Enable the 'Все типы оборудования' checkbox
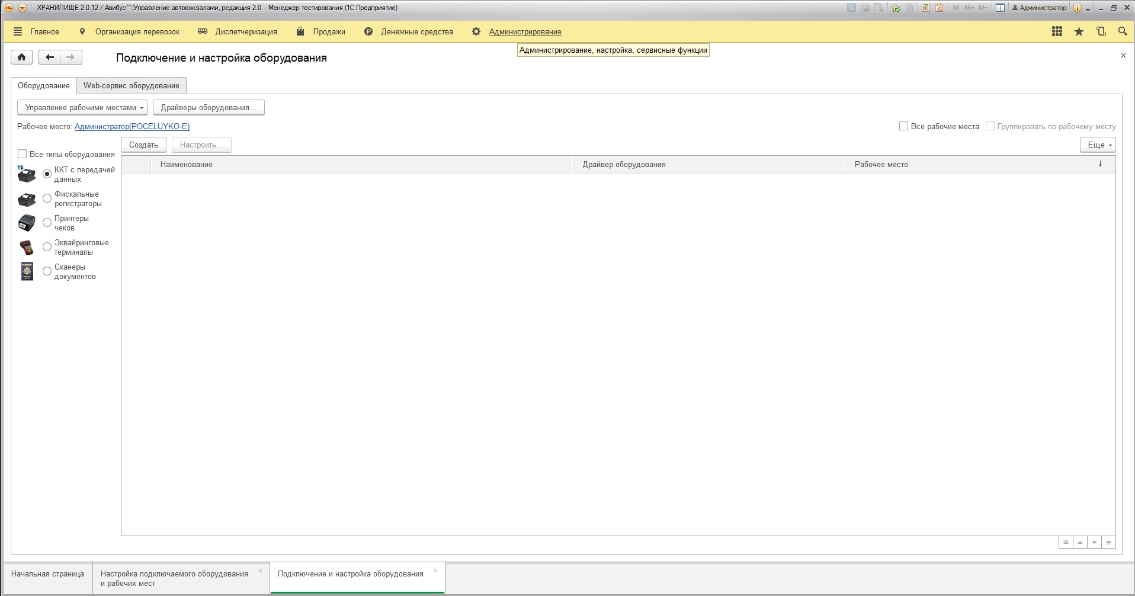The height and width of the screenshot is (596, 1135). (23, 154)
